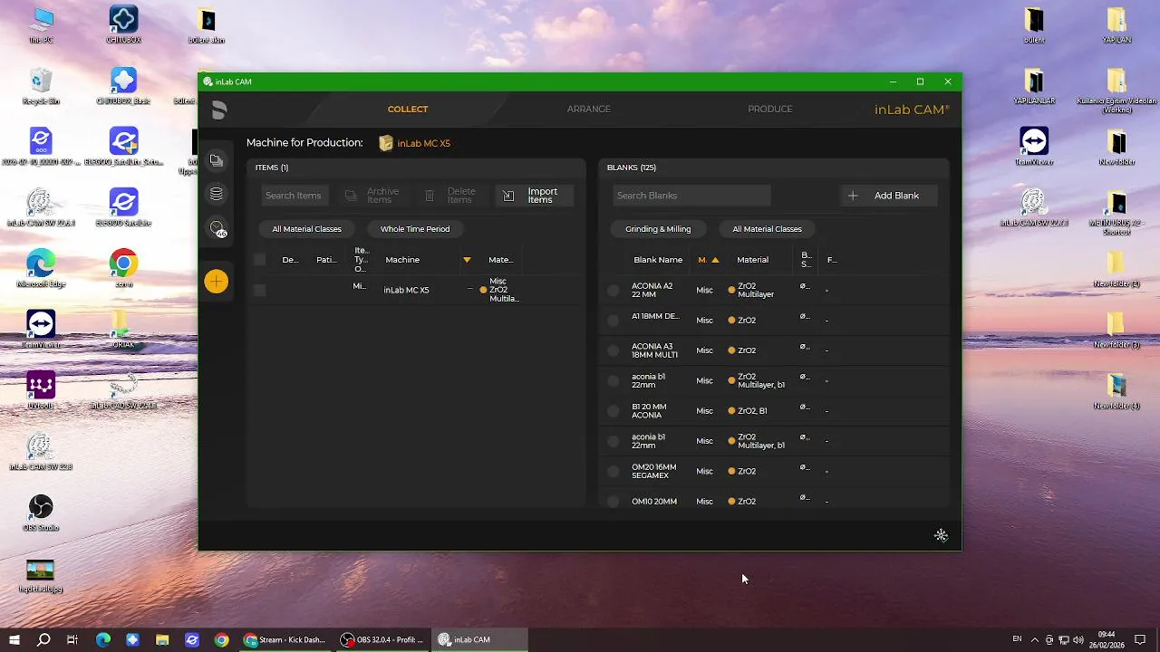Open Windows search on the taskbar
The height and width of the screenshot is (652, 1160).
[x=43, y=639]
